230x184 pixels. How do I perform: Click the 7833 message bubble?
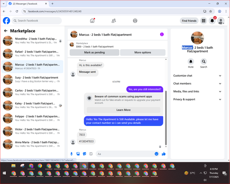click(82, 135)
